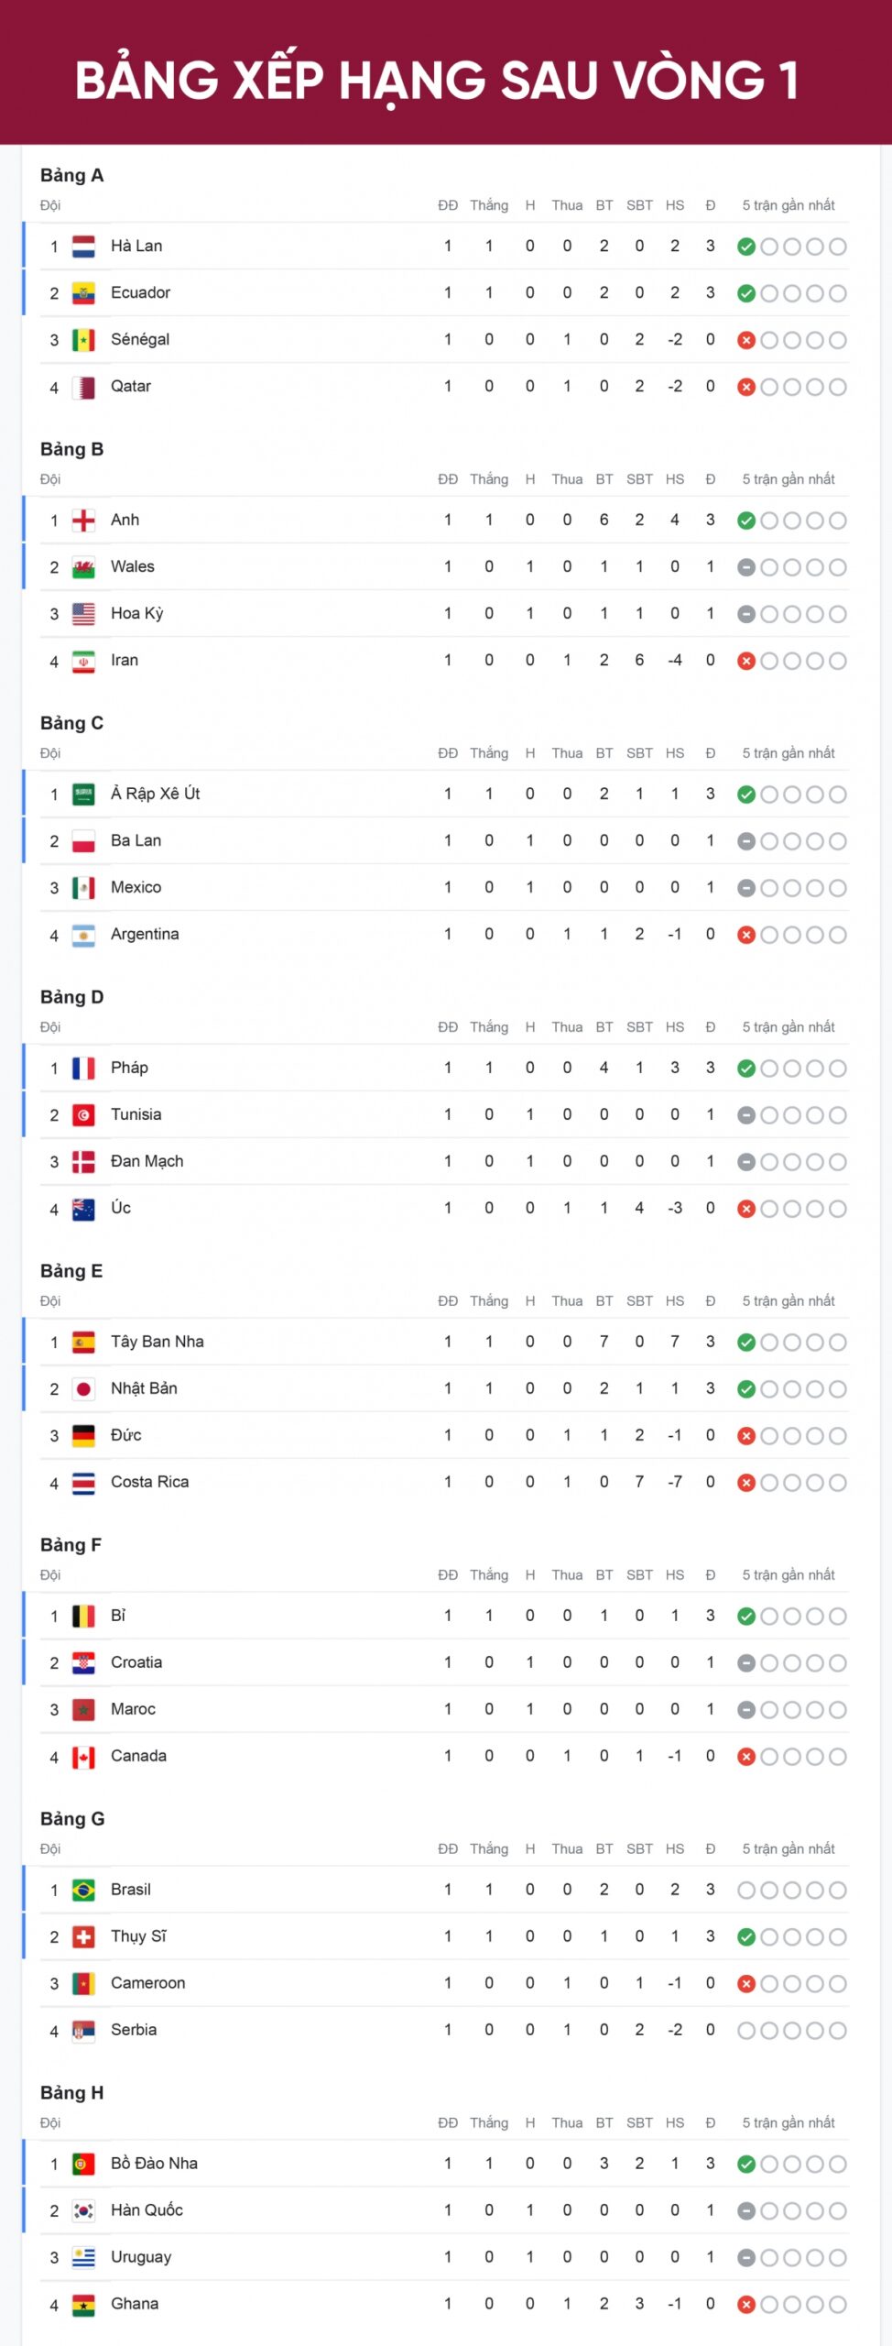This screenshot has width=892, height=2346.
Task: Click the Bảng E group heading
Action: (x=71, y=1271)
